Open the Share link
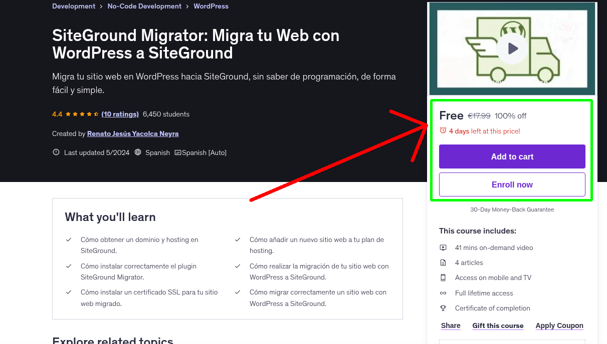The height and width of the screenshot is (344, 607). (450, 325)
